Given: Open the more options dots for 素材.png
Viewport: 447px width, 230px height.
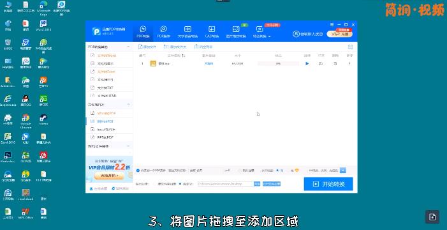Looking at the screenshot, I should pyautogui.click(x=350, y=64).
